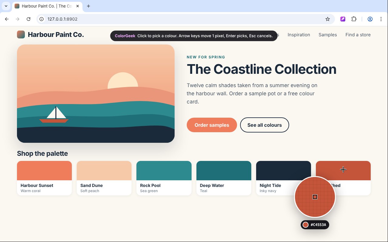Screen dimensions: 388x242
Task: Click the Shop the palette heading
Action: [42, 153]
